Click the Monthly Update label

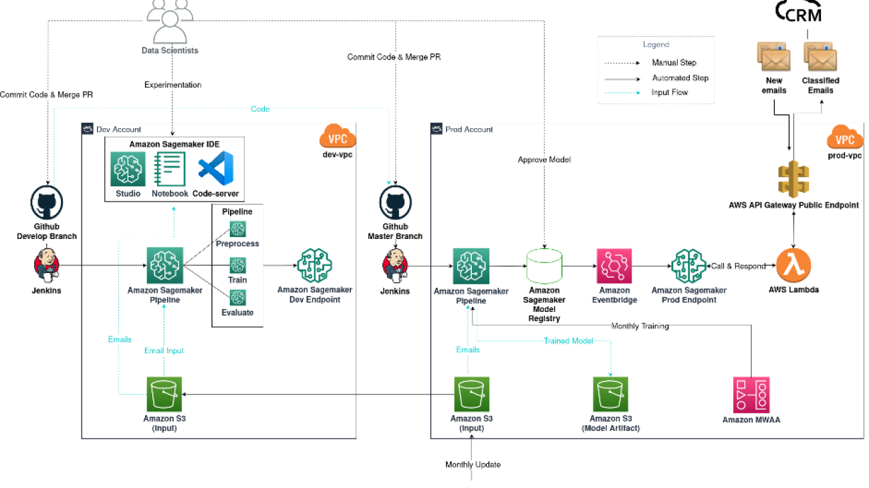[473, 465]
